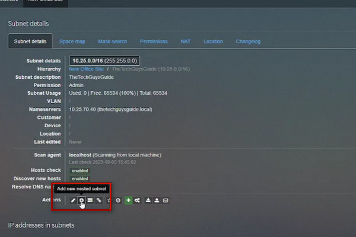
Task: Click the localhost scan agent text
Action: click(x=115, y=155)
